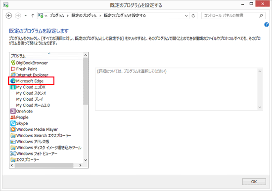Screen dimensions: 272x191
Task: Close the window
Action: pyautogui.click(x=263, y=4)
